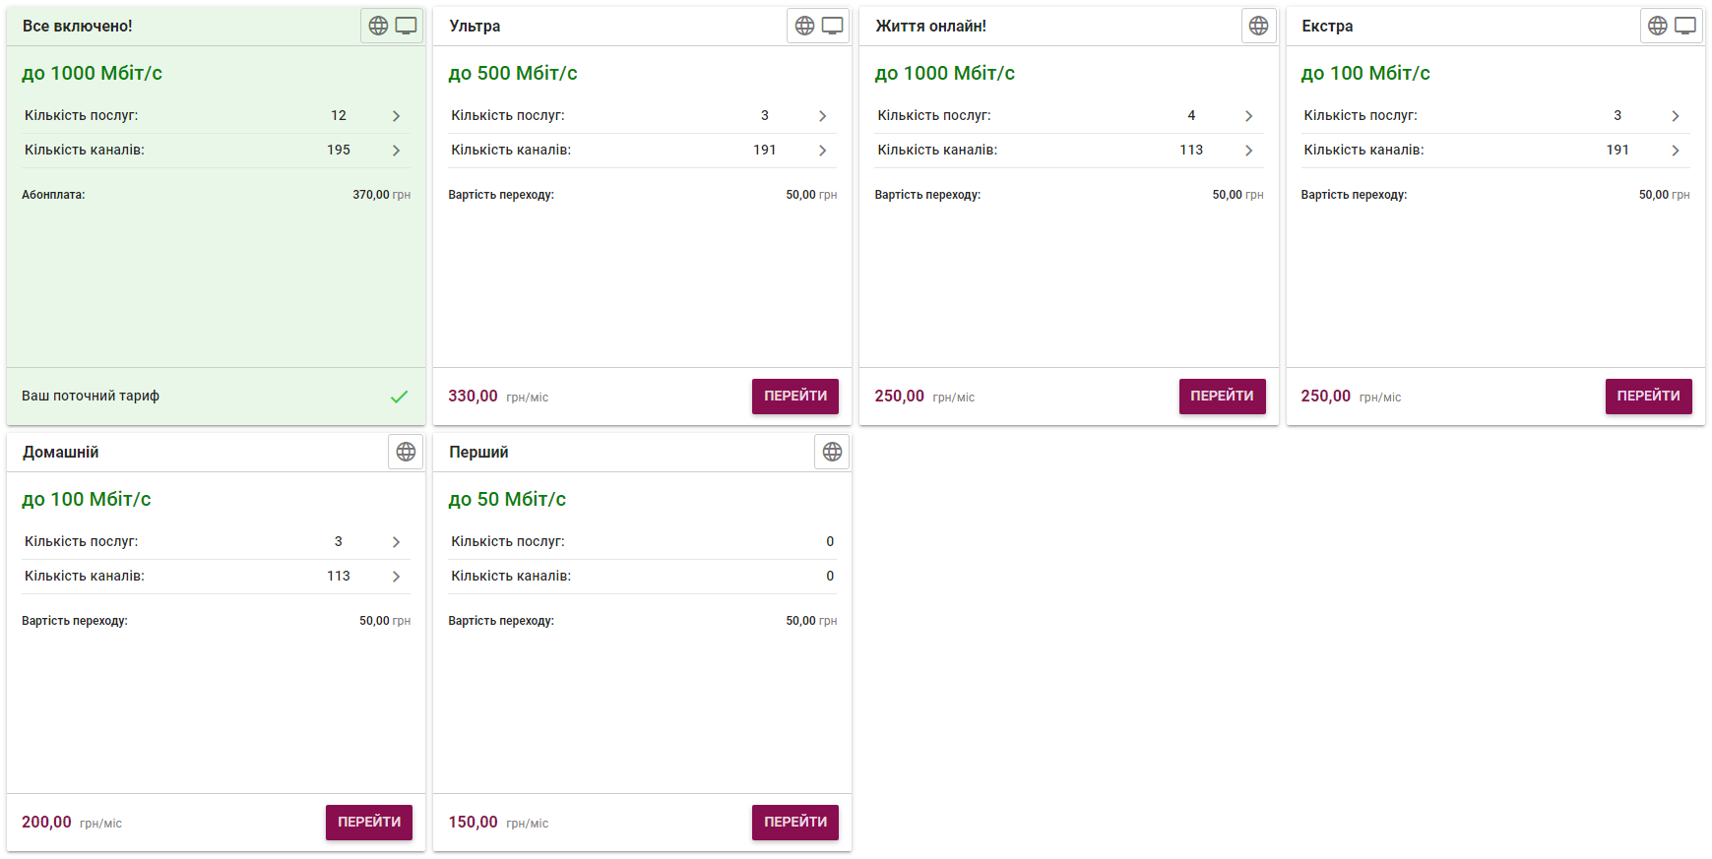This screenshot has height=859, width=1712.
Task: Click the TV monitor icon on Ультра card
Action: coord(832,26)
